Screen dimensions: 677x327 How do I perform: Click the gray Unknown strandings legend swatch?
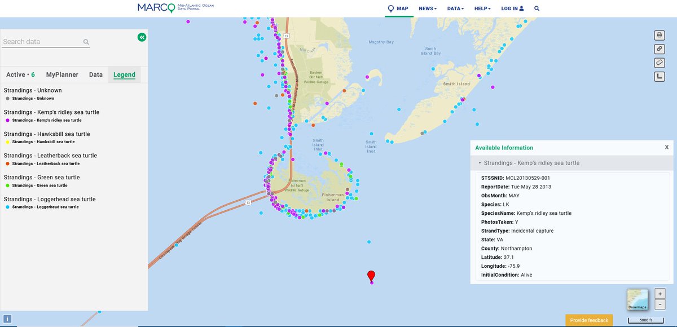click(7, 98)
